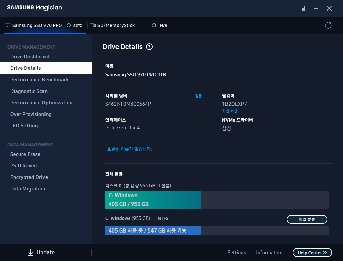Screen dimensions: 343x261
Task: Click the refresh drive list icon
Action: pos(328,25)
